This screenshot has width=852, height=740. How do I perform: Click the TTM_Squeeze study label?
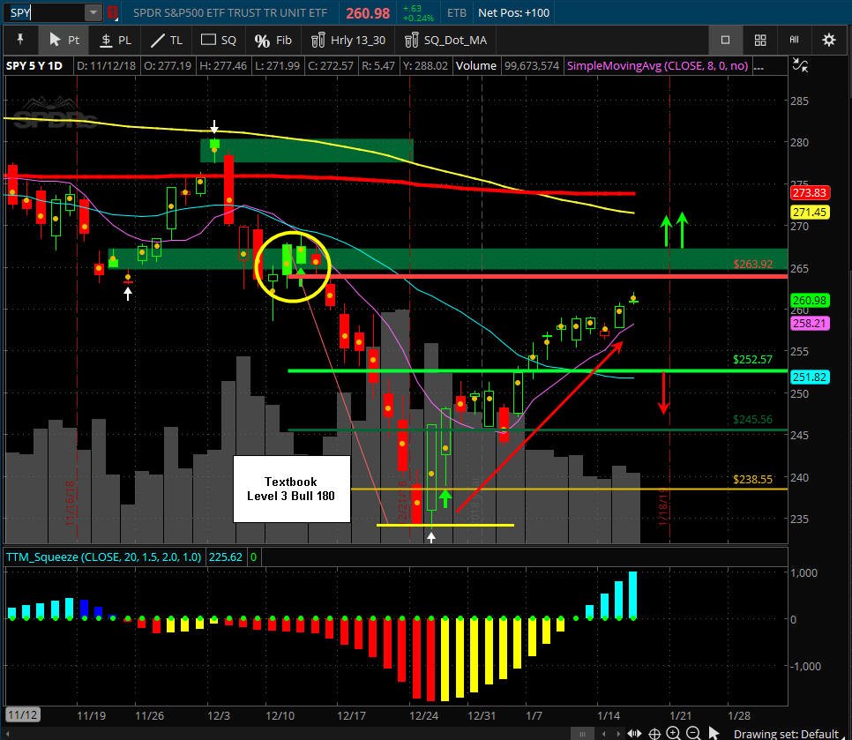(x=103, y=557)
